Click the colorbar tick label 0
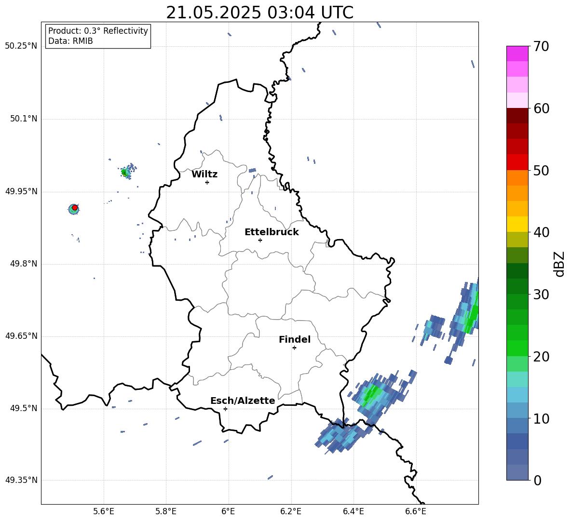Viewport: 571px width, 521px height. pyautogui.click(x=537, y=481)
